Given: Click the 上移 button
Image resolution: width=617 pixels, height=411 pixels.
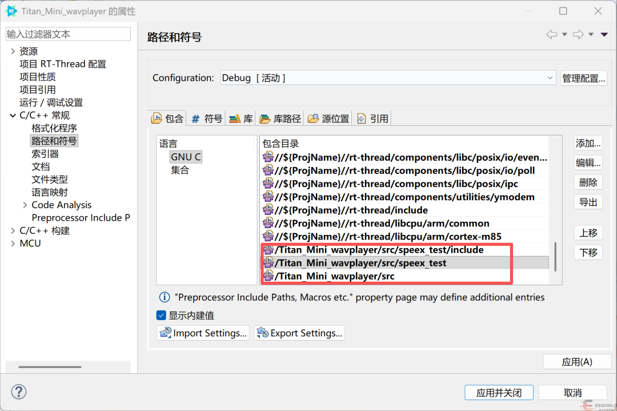Looking at the screenshot, I should [x=588, y=233].
